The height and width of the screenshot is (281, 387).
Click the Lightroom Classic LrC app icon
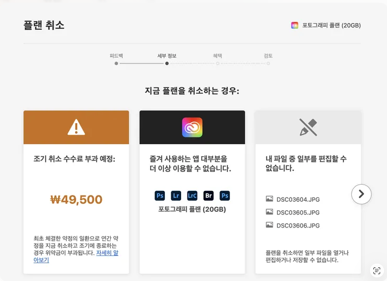(x=192, y=196)
